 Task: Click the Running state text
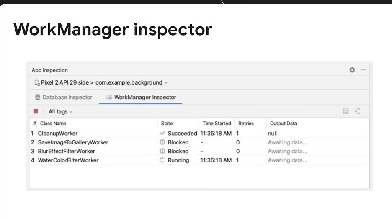pyautogui.click(x=178, y=160)
